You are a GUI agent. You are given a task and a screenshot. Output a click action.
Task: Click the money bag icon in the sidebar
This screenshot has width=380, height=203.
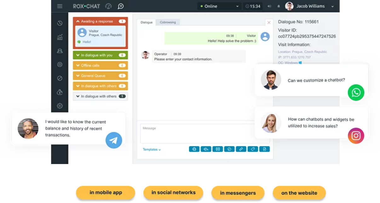60,92
